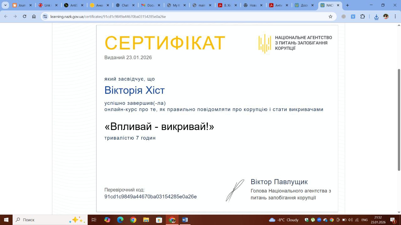Screen dimensions: 401x225
Task: Open the Chrome three-dot menu
Action: pyautogui.click(x=395, y=17)
